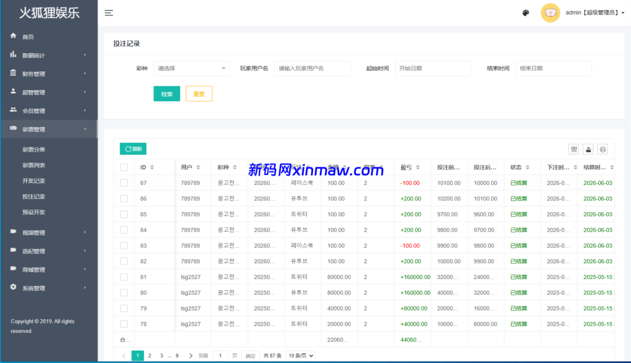Sort by the 状态 column arrows
Screen dimensions: 631x363
(x=527, y=168)
